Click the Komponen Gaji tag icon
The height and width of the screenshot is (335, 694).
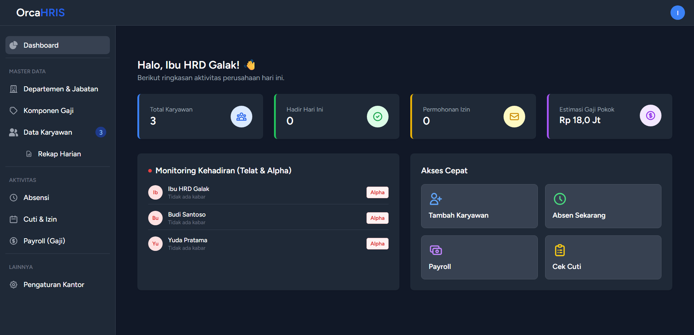click(13, 110)
